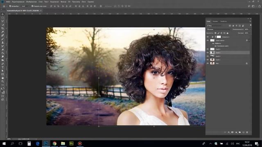262x147 pixels.
Task: Select the History Brush tool
Action: pyautogui.click(x=2, y=46)
